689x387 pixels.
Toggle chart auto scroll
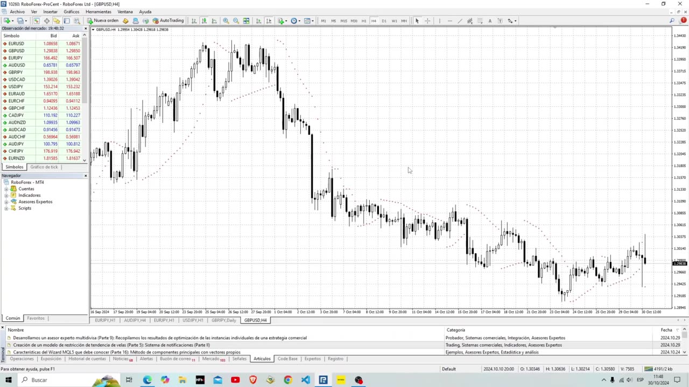[x=258, y=20]
